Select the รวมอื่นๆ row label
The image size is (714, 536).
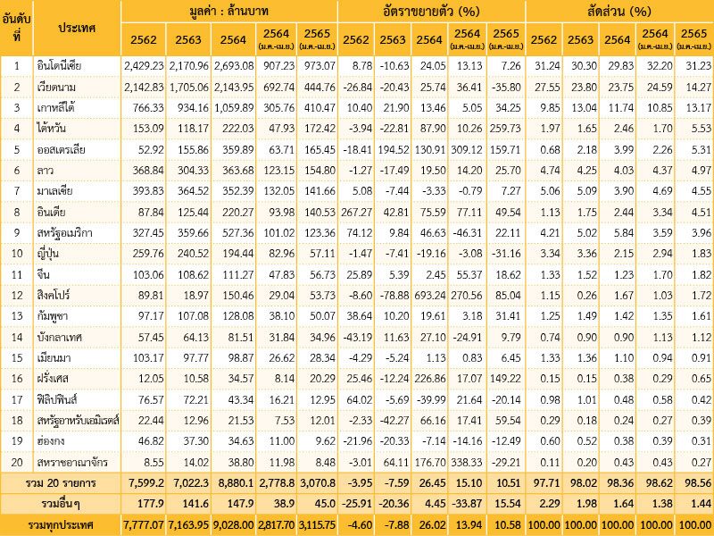pyautogui.click(x=61, y=504)
